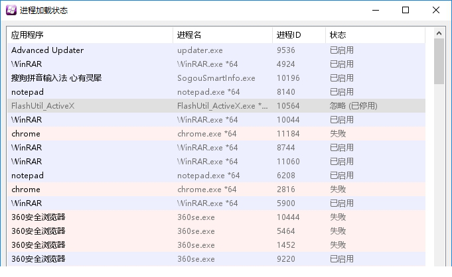
Task: Select the Advanced Updater row
Action: click(216, 50)
